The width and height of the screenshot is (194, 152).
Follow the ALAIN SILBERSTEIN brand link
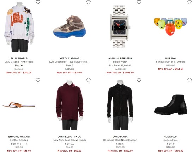[x=120, y=58]
